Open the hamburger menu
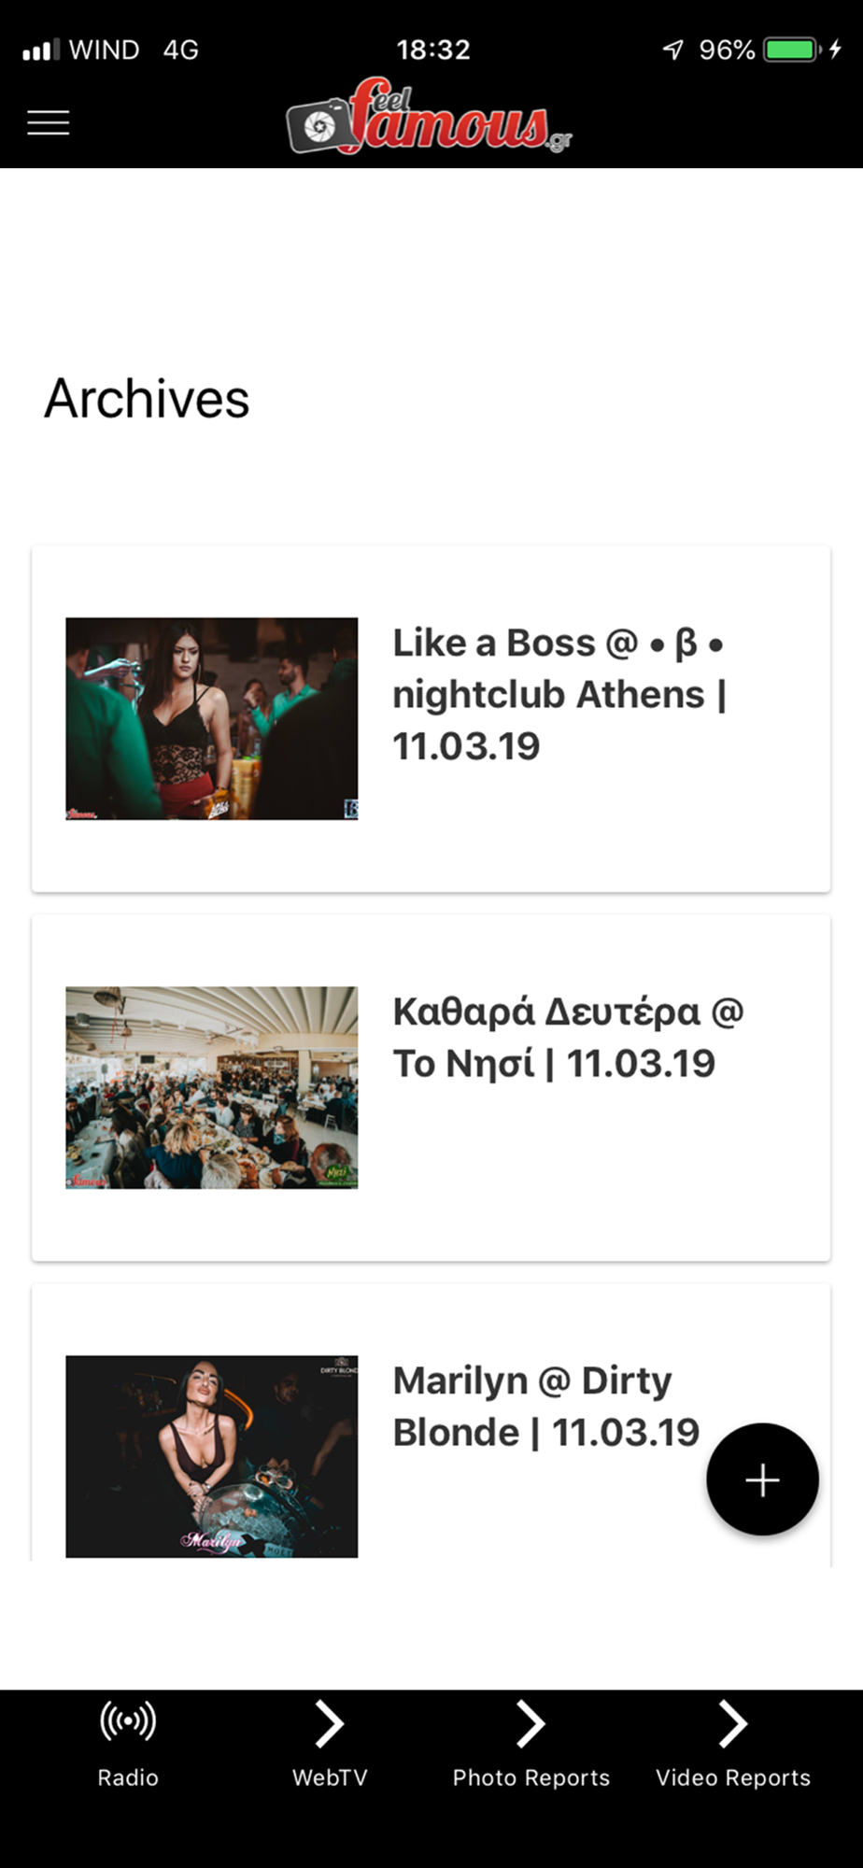 [49, 123]
